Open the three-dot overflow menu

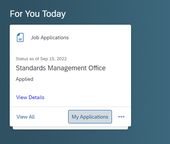pos(121,117)
